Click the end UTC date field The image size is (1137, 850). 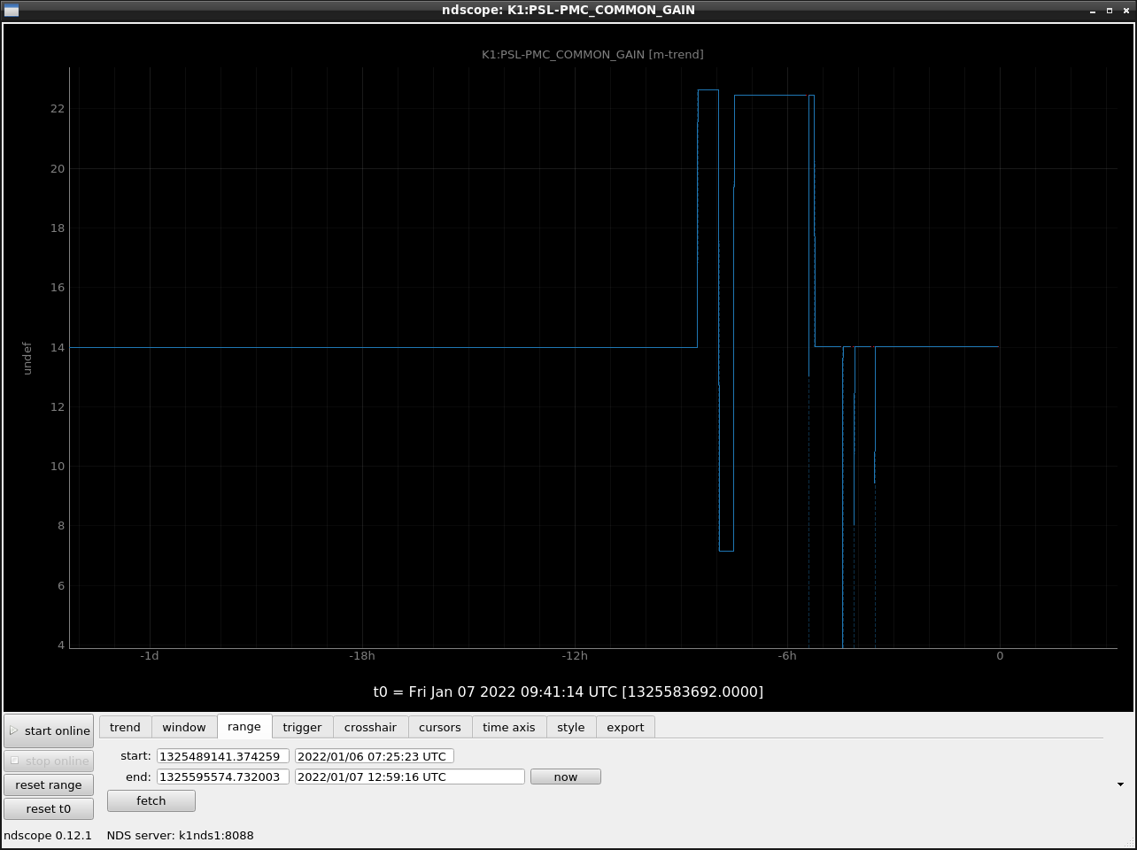click(x=410, y=777)
